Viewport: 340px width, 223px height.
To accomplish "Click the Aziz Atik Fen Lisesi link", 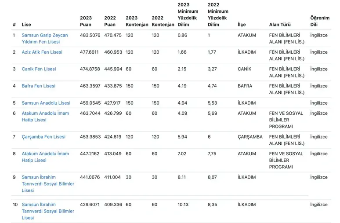I will tap(42, 52).
